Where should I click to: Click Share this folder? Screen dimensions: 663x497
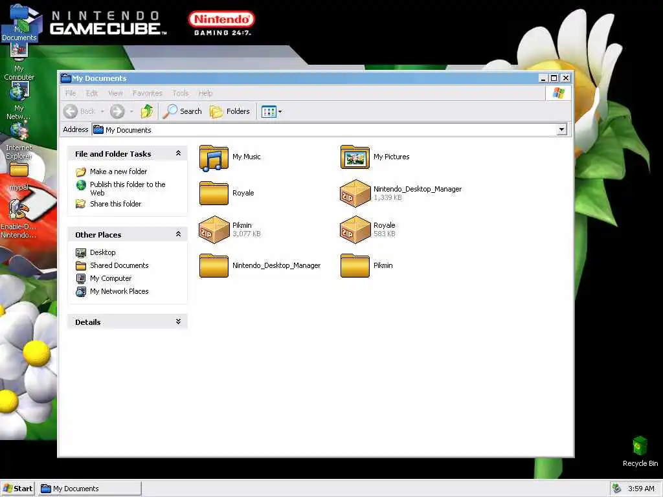(x=115, y=204)
